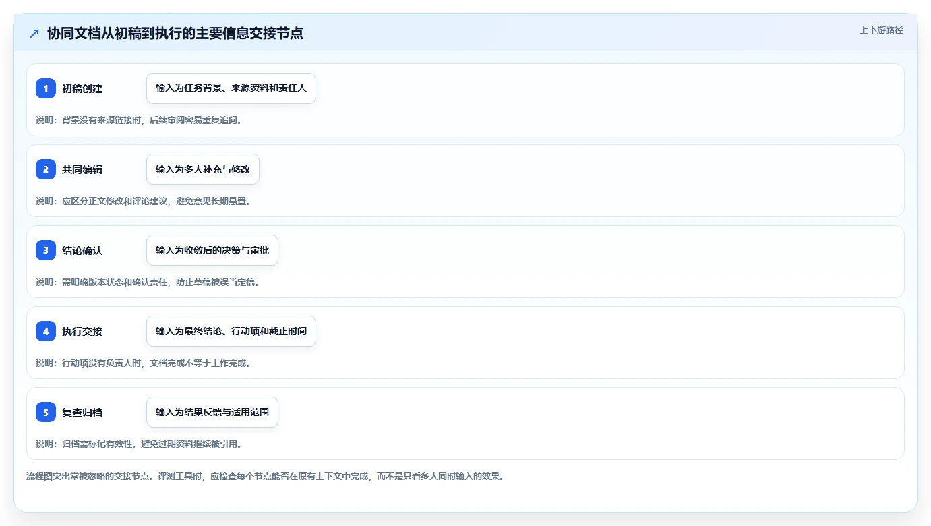The width and height of the screenshot is (931, 526).
Task: Click the note about 归档需标记有效性
Action: click(x=139, y=444)
